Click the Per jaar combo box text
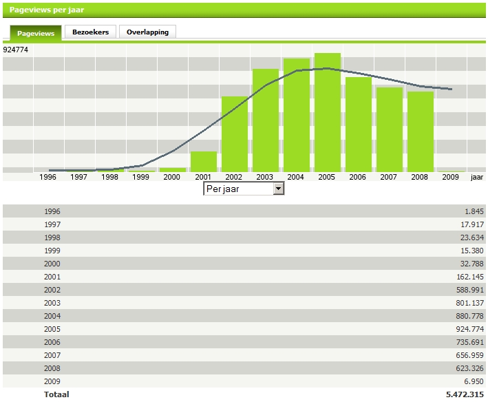The height and width of the screenshot is (402, 488). coord(237,189)
